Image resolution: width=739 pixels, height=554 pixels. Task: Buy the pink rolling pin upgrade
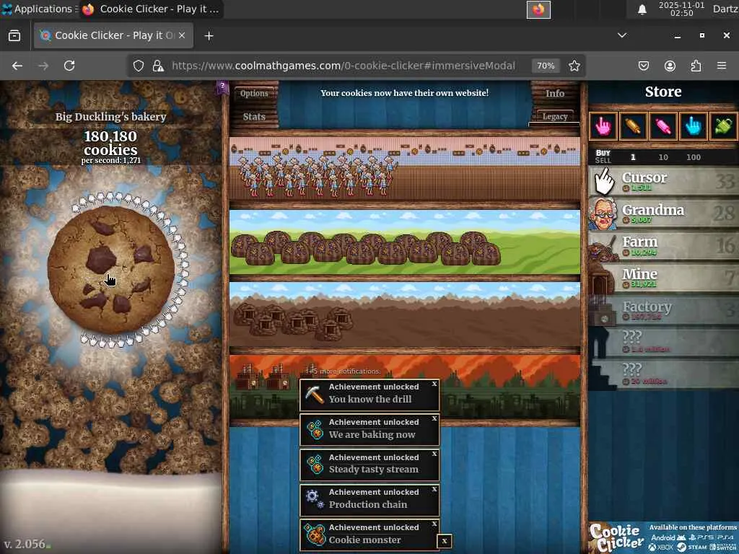[x=663, y=126]
